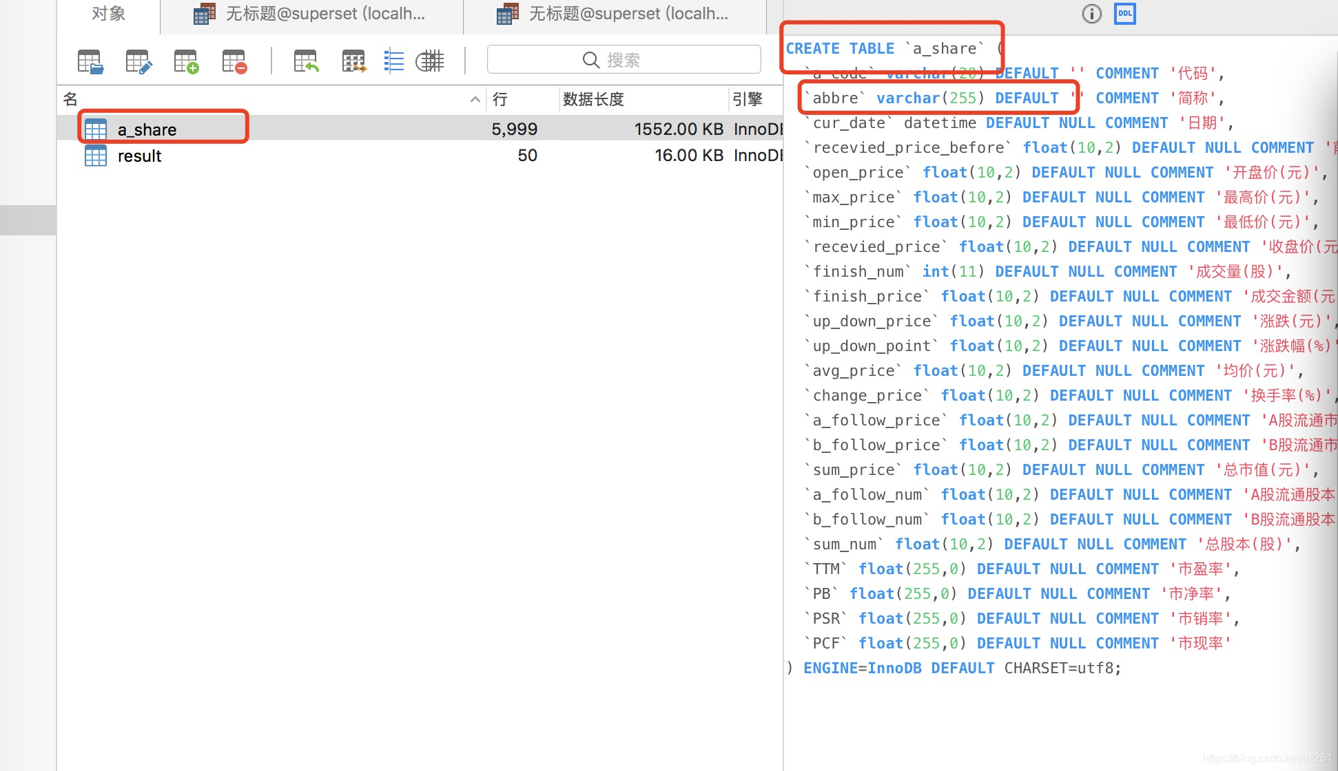
Task: Select the Design Table icon
Action: click(138, 61)
